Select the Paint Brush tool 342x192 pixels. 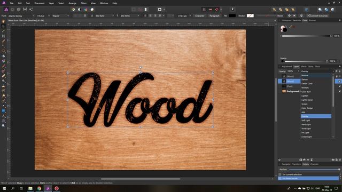[x=3, y=66]
